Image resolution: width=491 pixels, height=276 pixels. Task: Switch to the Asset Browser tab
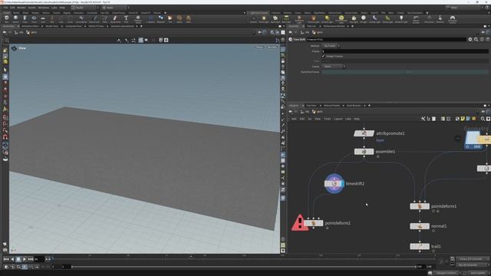(354, 106)
